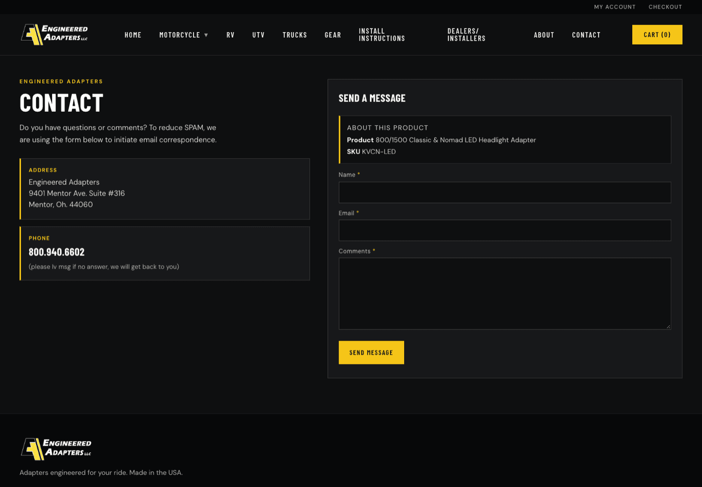Viewport: 702px width, 487px height.
Task: Focus the Name input field
Action: click(505, 192)
